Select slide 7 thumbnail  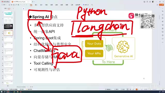pos(8,52)
